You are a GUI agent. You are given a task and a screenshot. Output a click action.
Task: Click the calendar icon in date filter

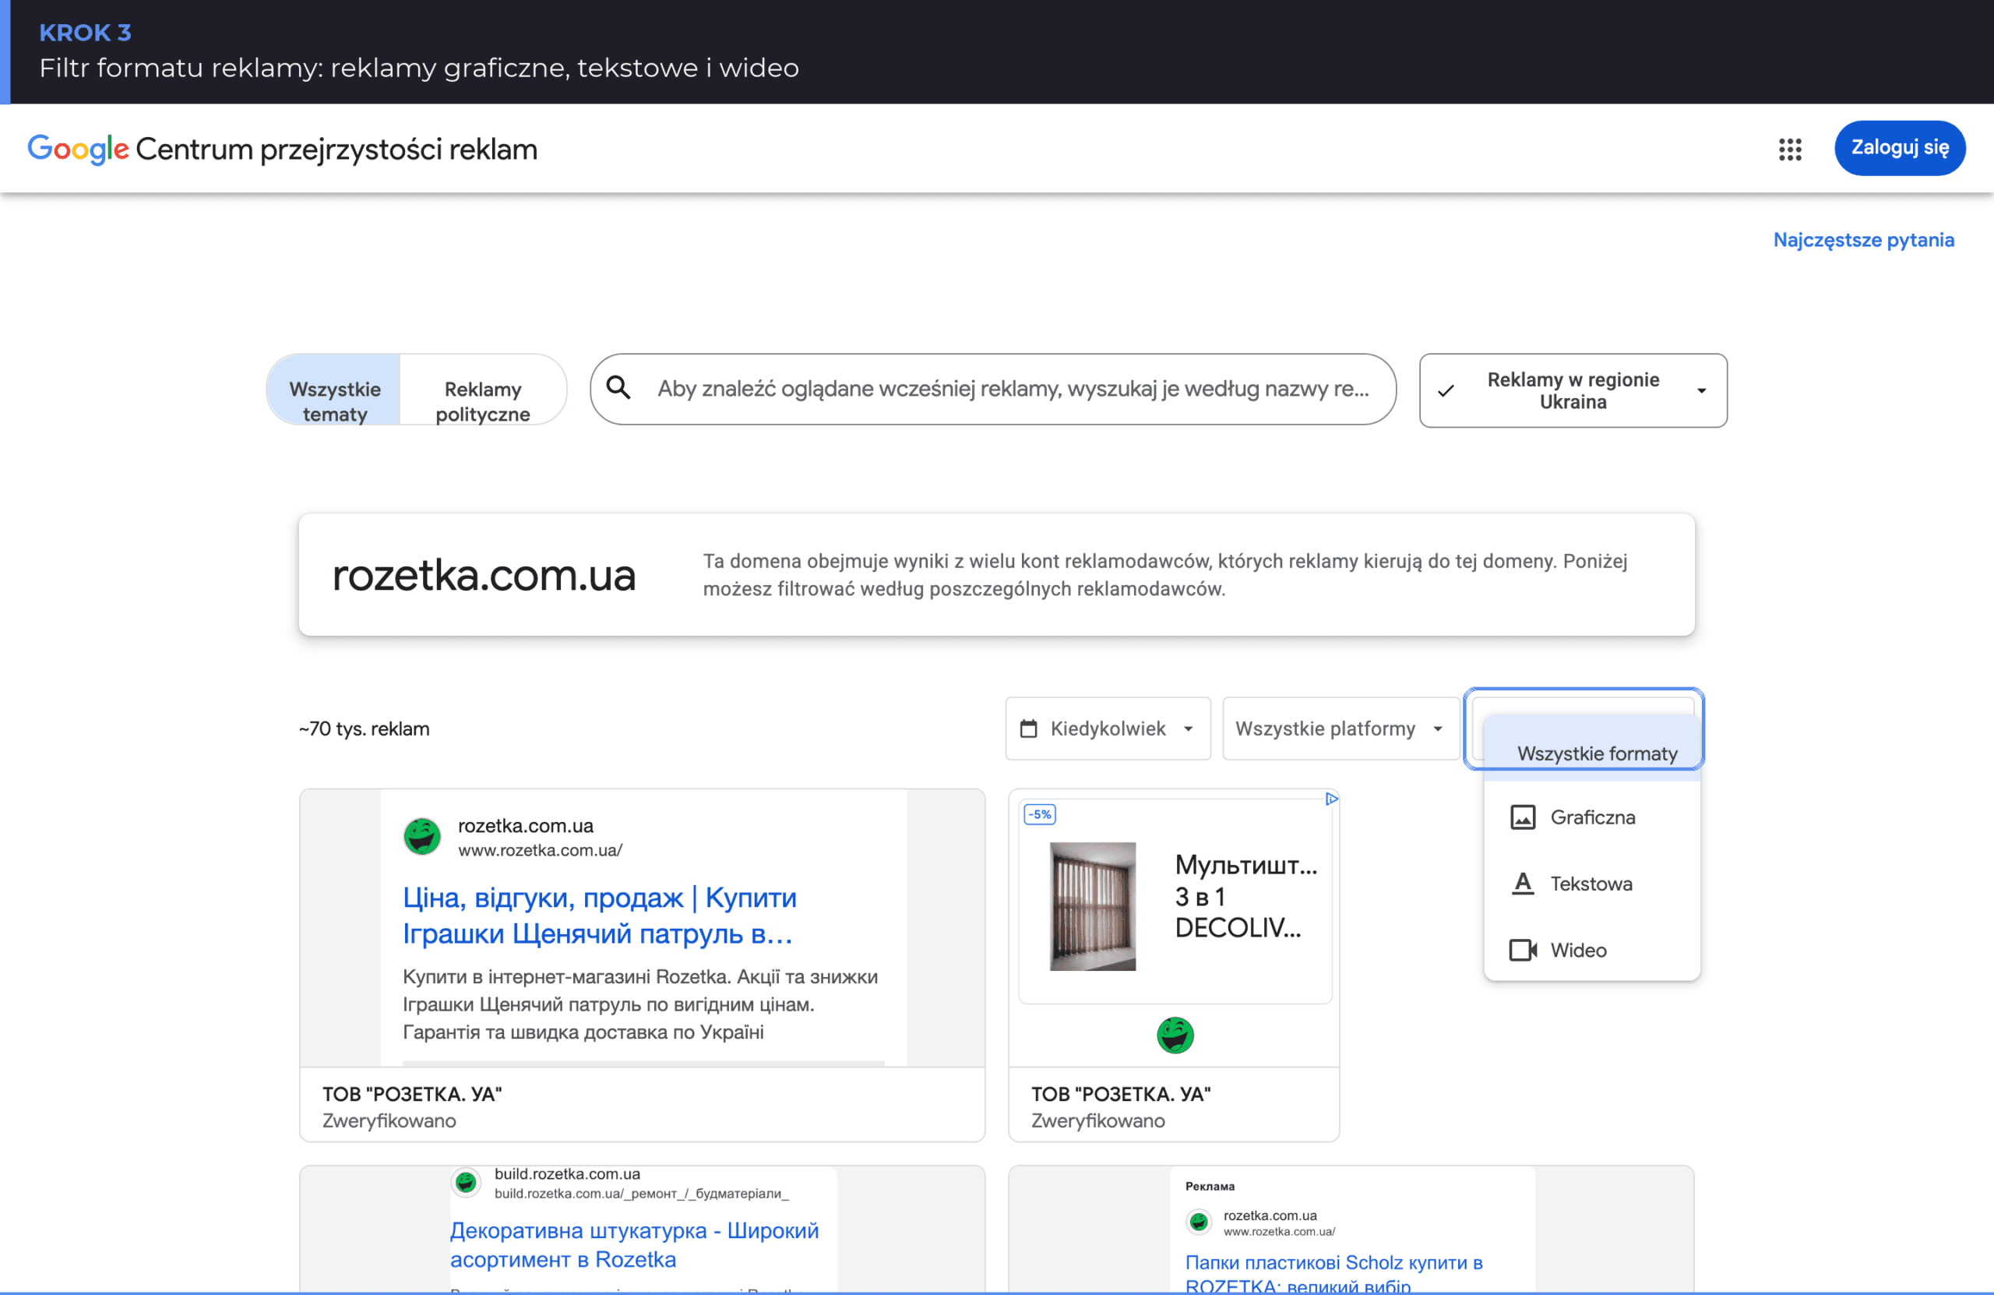[1028, 729]
